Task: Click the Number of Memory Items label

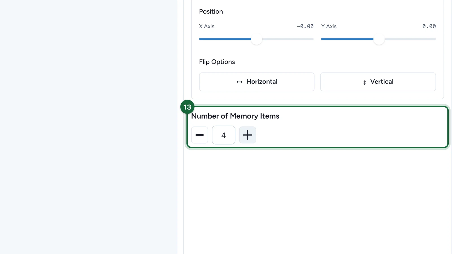Action: click(235, 116)
